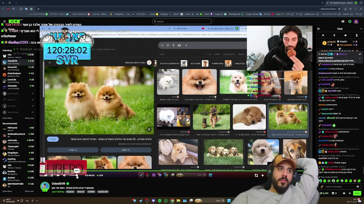Expand Following list with Show More
This screenshot has height=204, width=364.
7,118
